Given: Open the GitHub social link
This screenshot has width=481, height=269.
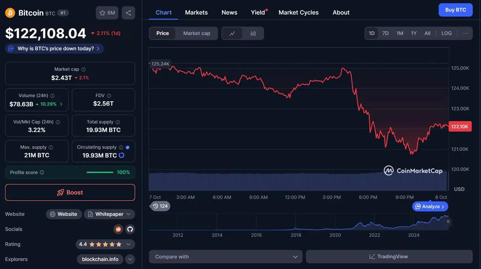Looking at the screenshot, I should coord(130,229).
